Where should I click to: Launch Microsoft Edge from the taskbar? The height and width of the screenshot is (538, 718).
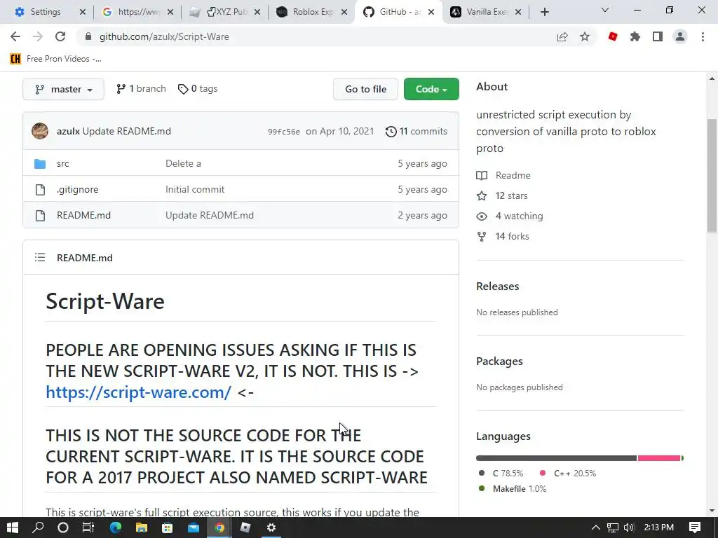[116, 527]
